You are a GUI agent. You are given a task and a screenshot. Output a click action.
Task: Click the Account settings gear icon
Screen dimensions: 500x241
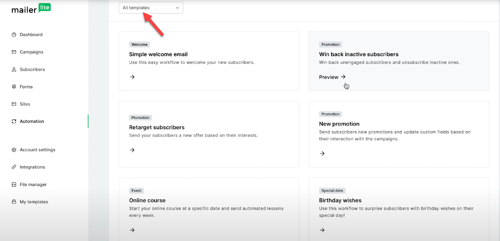point(14,150)
